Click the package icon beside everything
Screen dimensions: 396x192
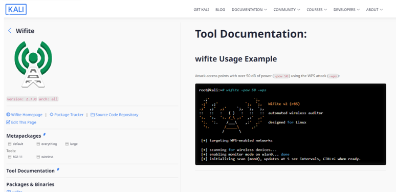(38, 144)
